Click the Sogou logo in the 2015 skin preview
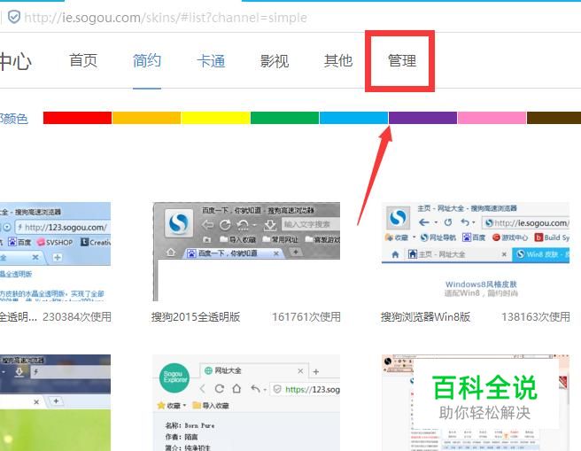581x451 pixels. 179,223
